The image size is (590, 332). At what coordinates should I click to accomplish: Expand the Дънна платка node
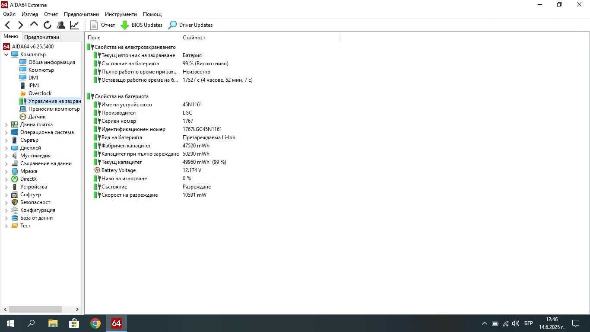pos(6,124)
